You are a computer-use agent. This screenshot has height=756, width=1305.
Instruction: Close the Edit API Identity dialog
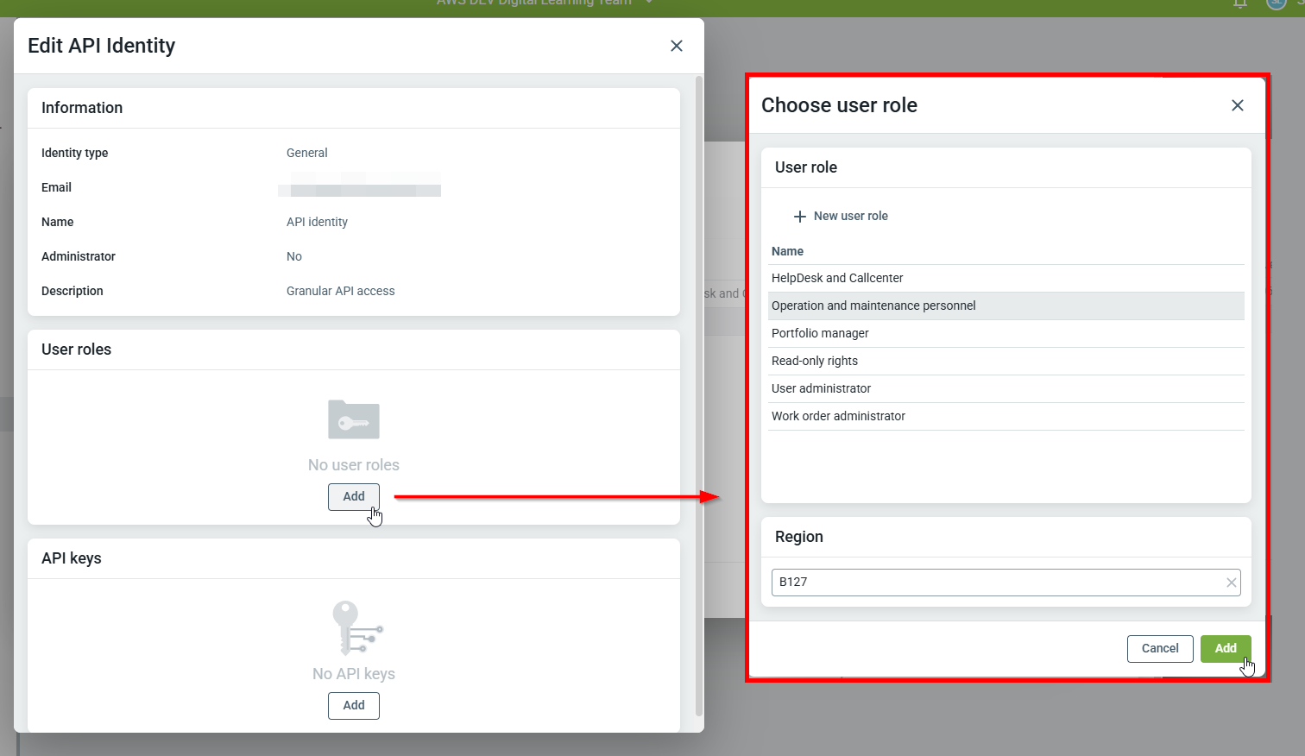[x=677, y=46]
